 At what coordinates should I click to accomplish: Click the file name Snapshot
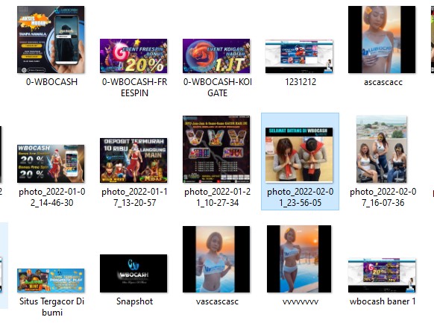134,301
